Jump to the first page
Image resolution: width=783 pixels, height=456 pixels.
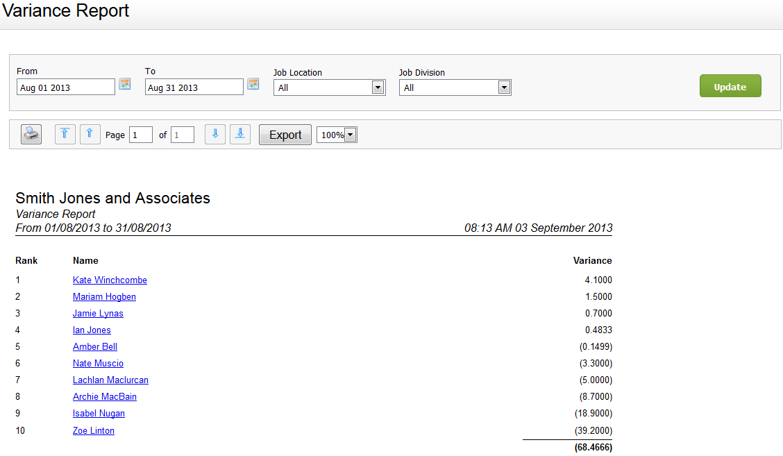(x=65, y=134)
